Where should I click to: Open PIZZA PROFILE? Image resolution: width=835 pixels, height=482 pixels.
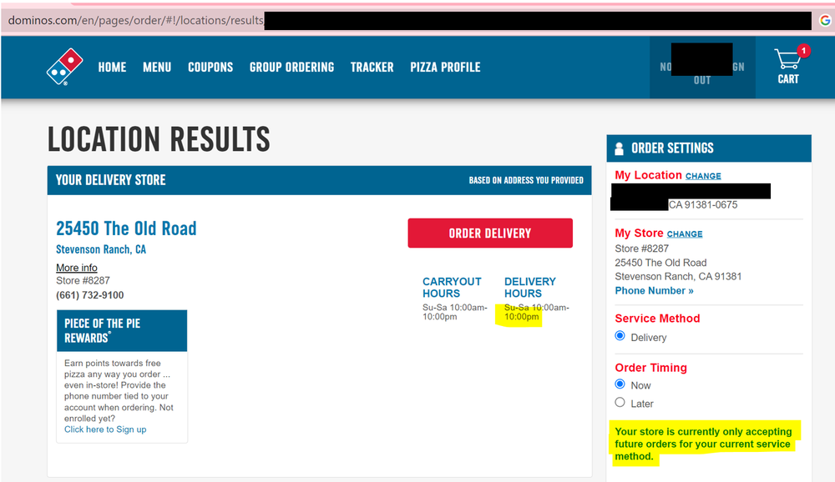pyautogui.click(x=445, y=68)
